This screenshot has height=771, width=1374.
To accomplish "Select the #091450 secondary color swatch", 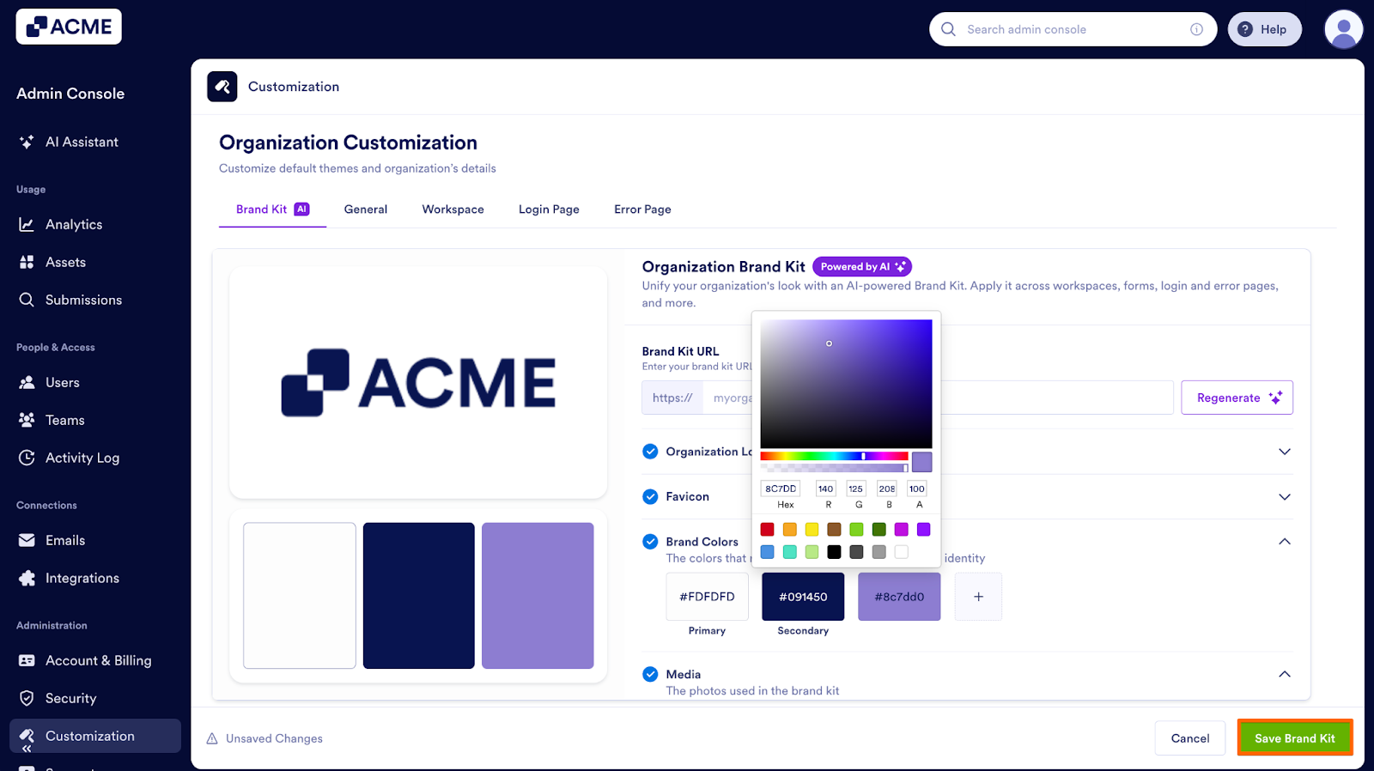I will [x=803, y=597].
